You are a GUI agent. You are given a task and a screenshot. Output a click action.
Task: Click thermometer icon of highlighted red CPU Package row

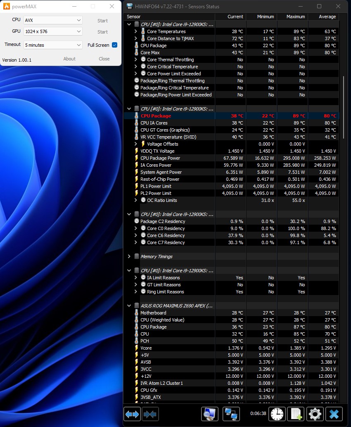pyautogui.click(x=137, y=116)
